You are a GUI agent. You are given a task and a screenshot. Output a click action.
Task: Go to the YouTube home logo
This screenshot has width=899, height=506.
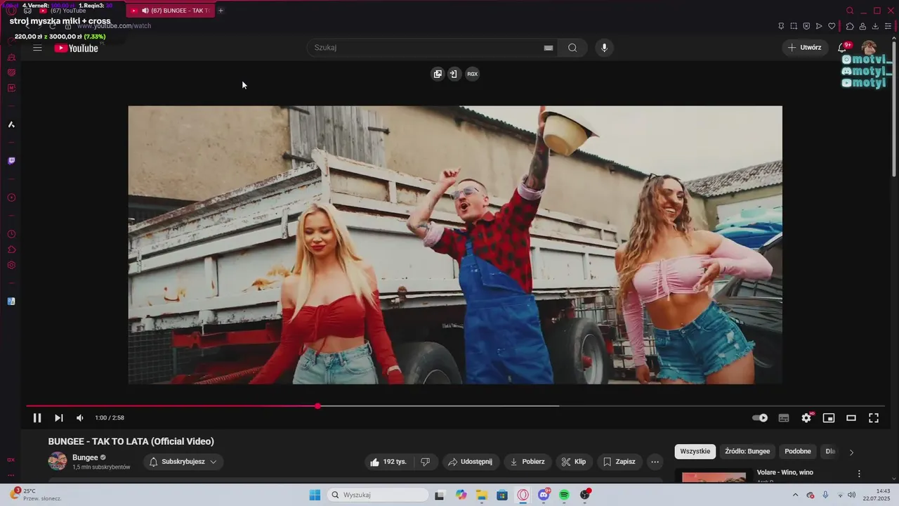click(x=76, y=48)
